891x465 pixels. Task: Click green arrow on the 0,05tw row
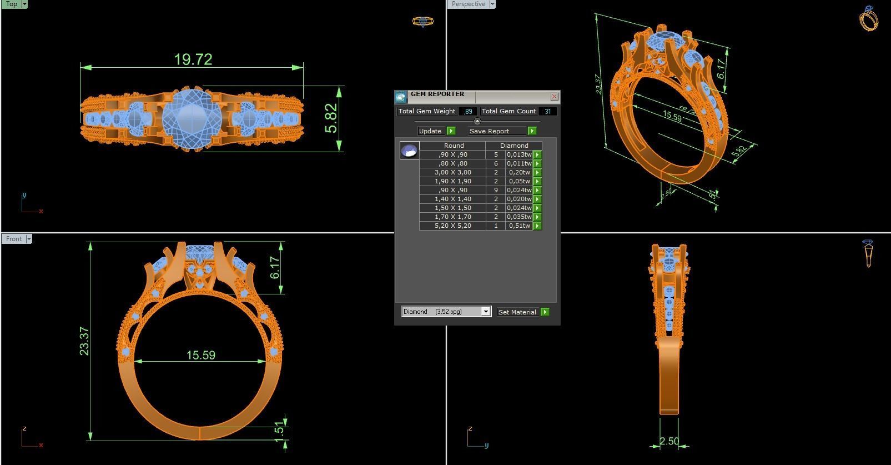(537, 182)
